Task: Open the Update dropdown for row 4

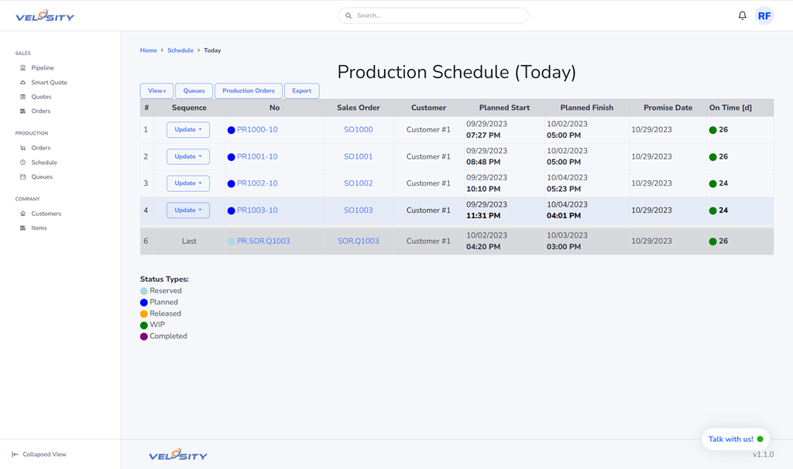Action: click(x=188, y=211)
